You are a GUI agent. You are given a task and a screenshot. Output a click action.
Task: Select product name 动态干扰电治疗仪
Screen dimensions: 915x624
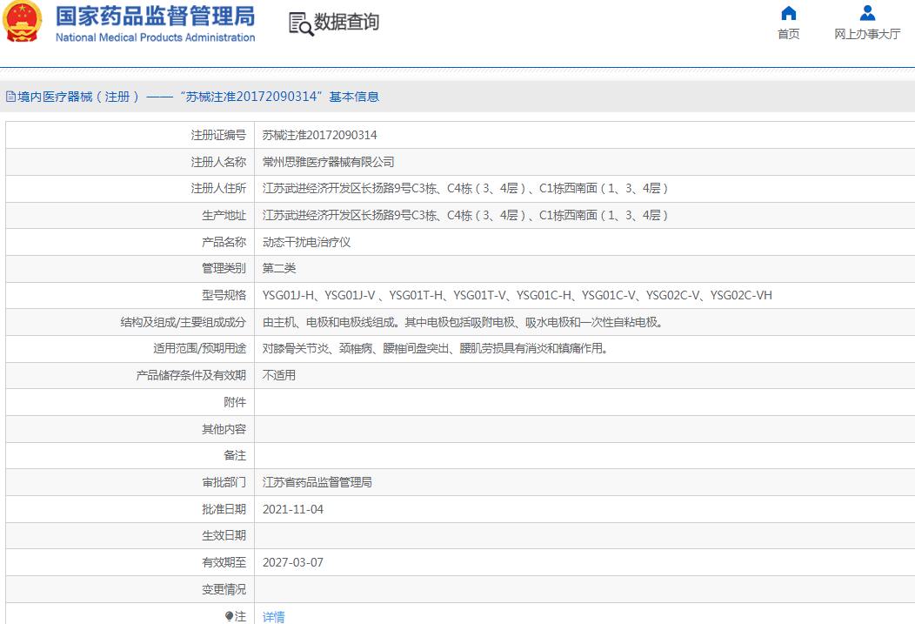coord(306,242)
